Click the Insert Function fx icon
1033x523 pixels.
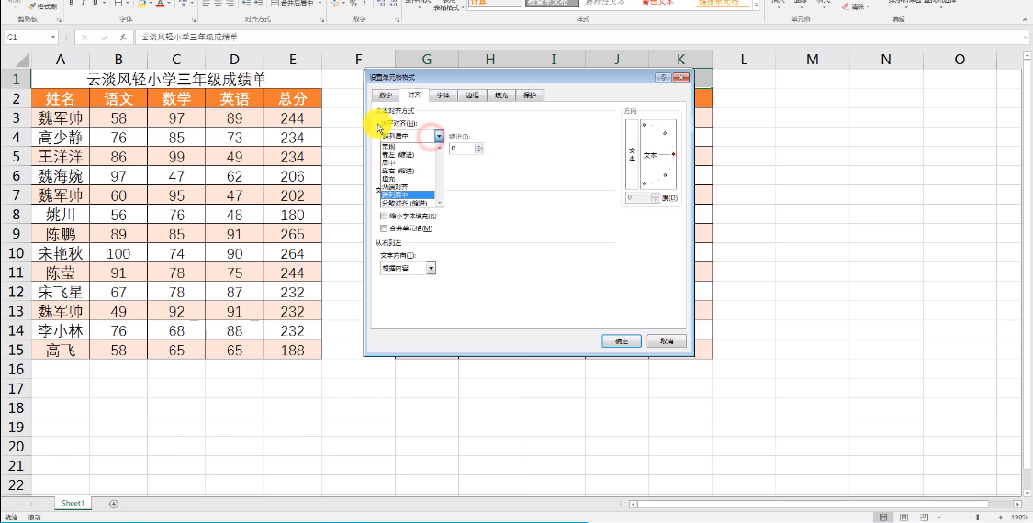point(123,38)
